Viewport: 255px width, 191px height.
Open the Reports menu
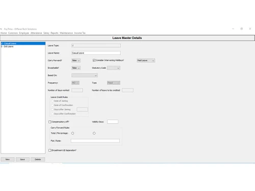(55, 33)
